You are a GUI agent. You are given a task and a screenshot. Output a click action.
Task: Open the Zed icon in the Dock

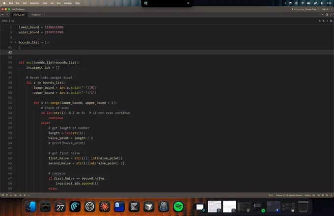(134, 206)
